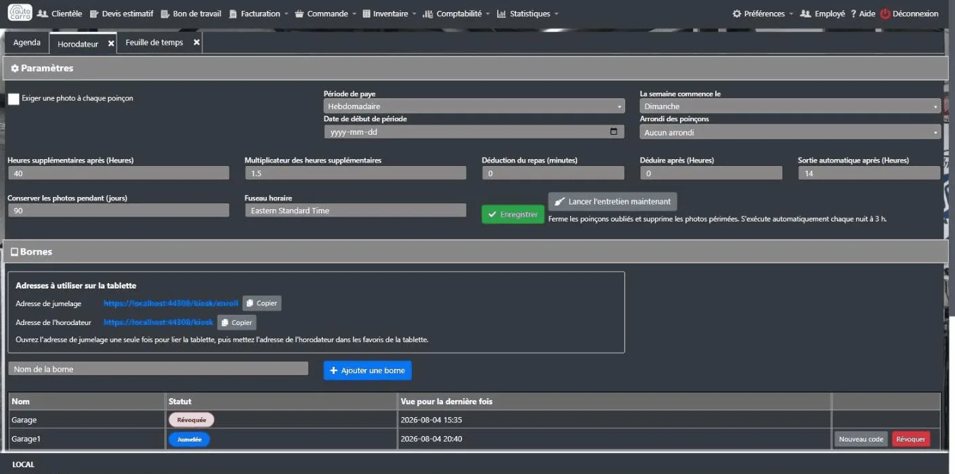Click the Auto Carro logo
The width and height of the screenshot is (955, 474).
[x=20, y=12]
